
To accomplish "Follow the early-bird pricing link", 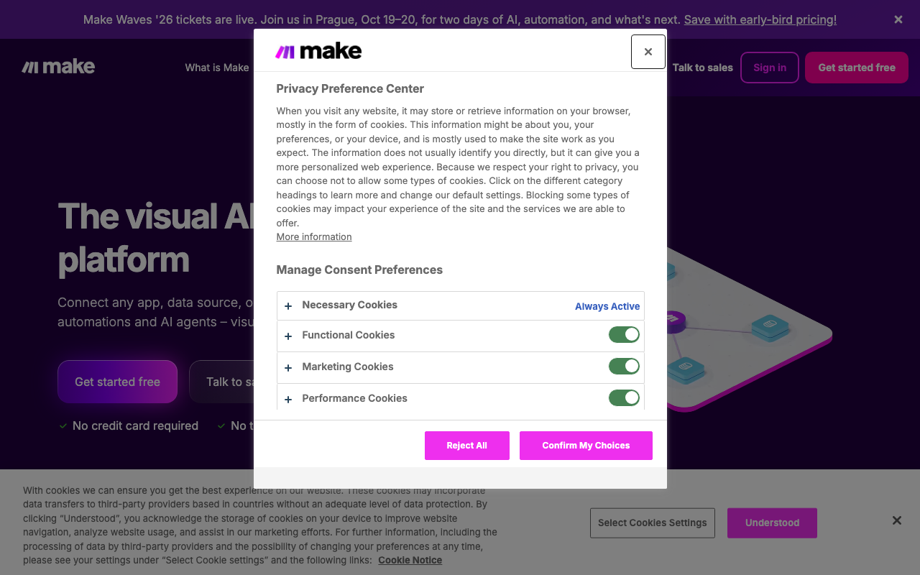I will pos(760,19).
